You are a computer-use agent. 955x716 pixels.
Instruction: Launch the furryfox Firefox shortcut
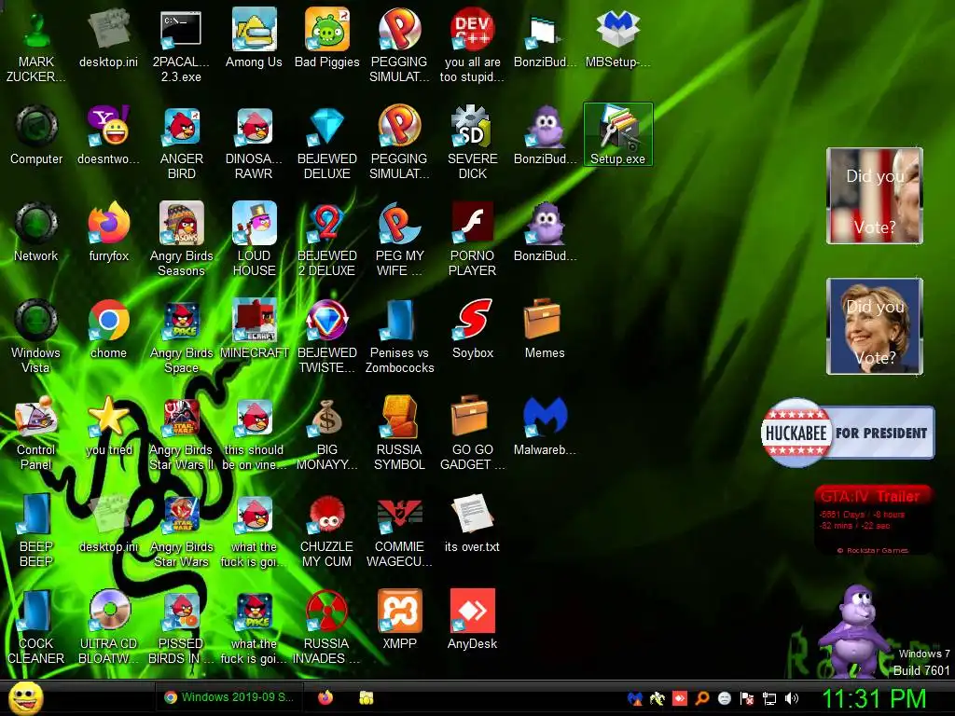tap(108, 231)
